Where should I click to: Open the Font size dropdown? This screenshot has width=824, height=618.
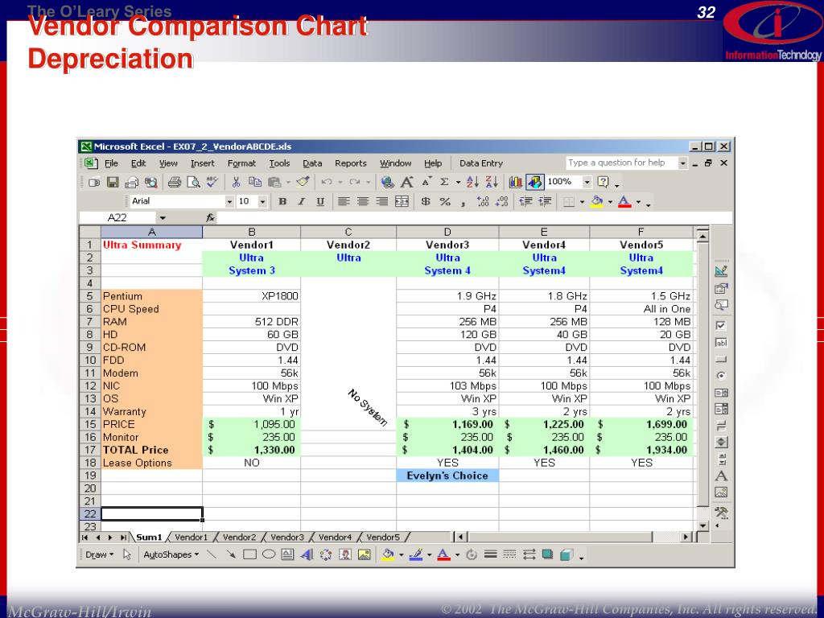coord(262,202)
